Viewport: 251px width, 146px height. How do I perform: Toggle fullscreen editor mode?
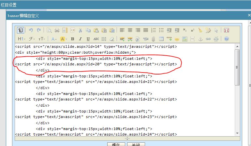point(227,30)
